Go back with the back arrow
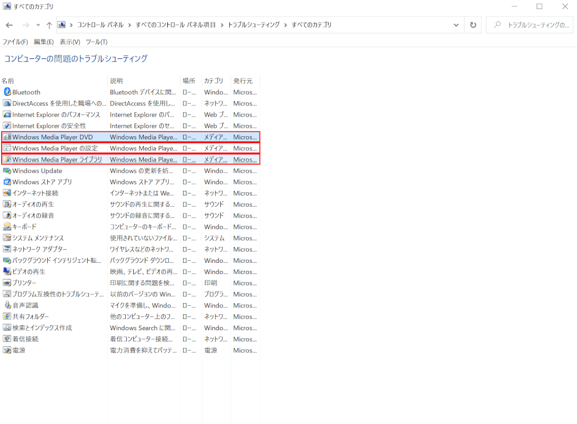 point(10,25)
